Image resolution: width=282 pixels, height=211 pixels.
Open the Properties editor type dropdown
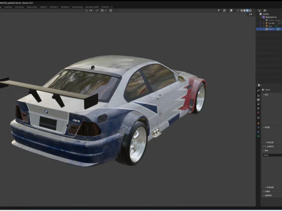click(259, 85)
